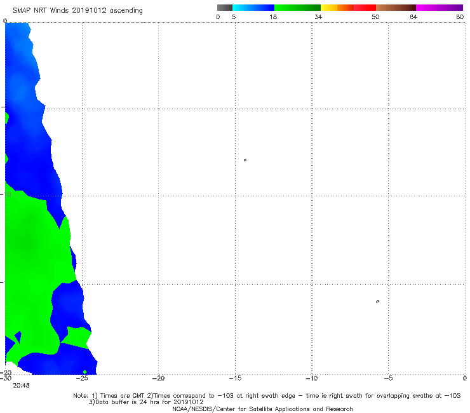Click the small island marker near longitude -14
The width and height of the screenshot is (470, 413).
[245, 160]
